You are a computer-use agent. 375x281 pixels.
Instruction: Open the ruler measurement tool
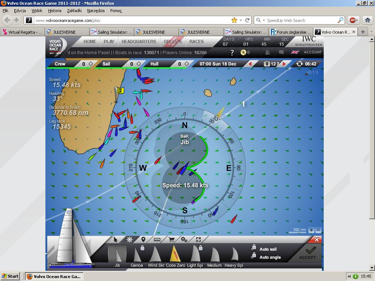coord(157,240)
